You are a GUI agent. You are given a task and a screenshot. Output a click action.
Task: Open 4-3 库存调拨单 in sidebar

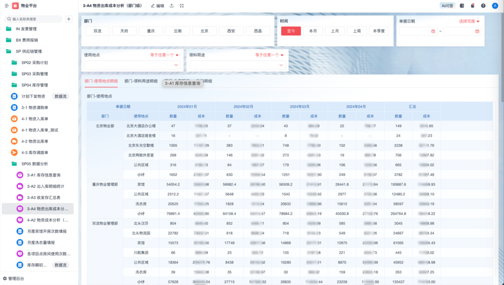(x=35, y=153)
